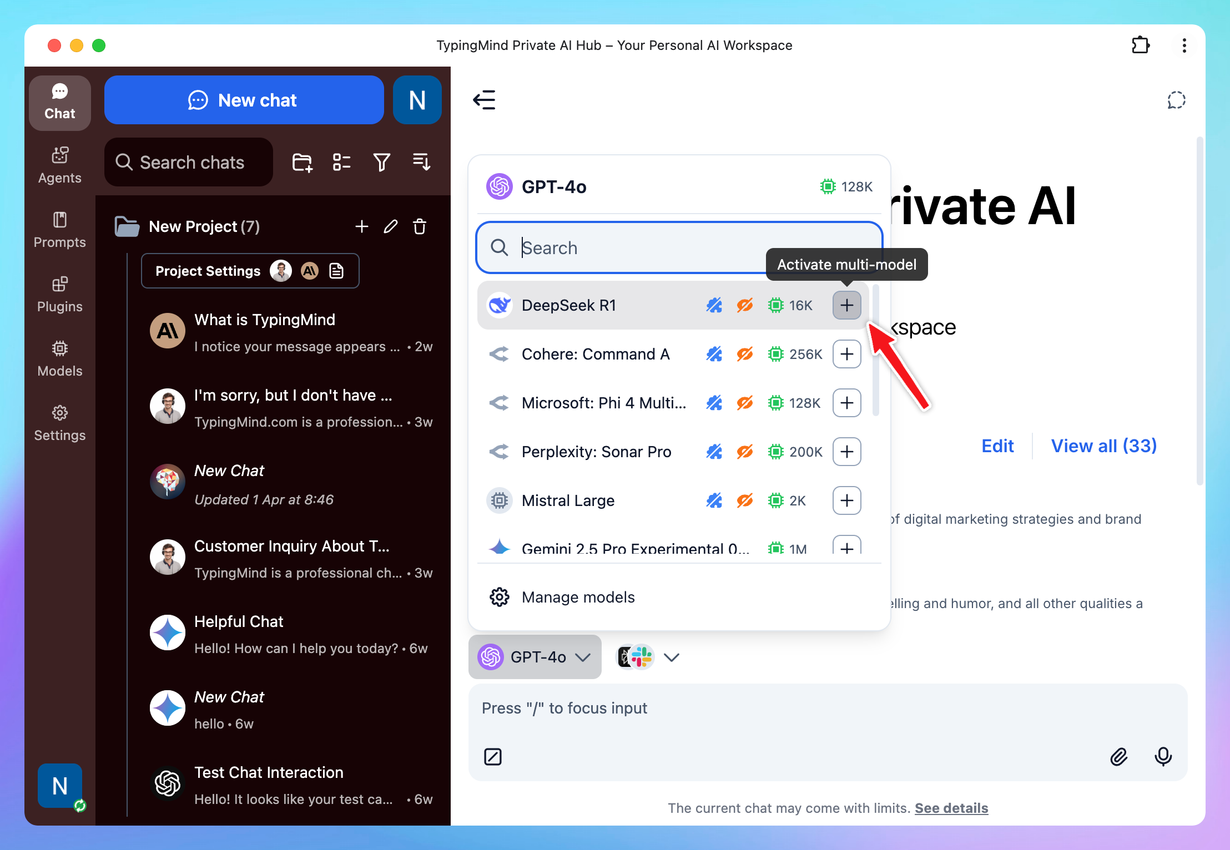This screenshot has width=1230, height=850.
Task: Open Project Settings
Action: click(x=250, y=271)
